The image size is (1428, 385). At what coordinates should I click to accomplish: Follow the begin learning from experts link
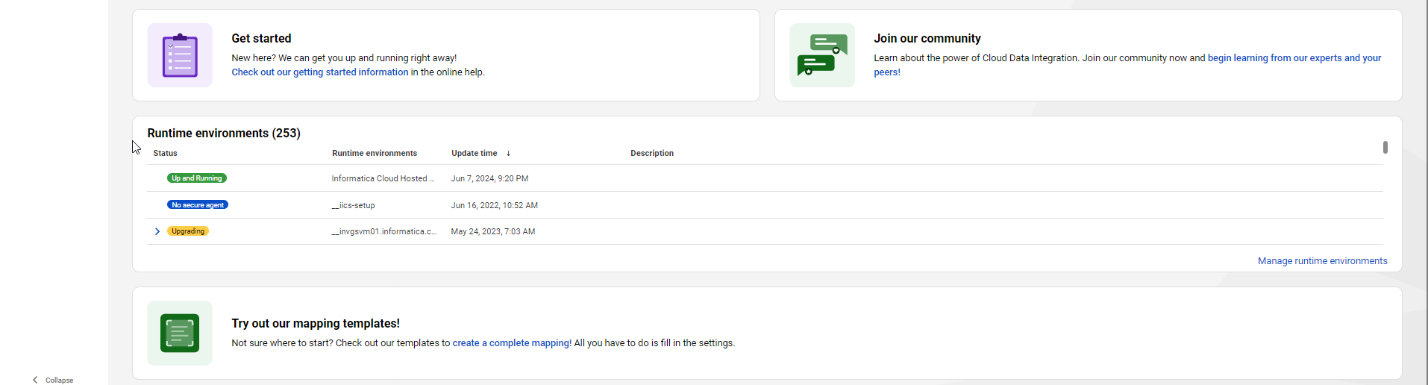click(1127, 65)
